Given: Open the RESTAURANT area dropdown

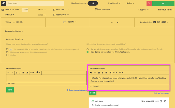Looking at the screenshot, I should [61, 15].
